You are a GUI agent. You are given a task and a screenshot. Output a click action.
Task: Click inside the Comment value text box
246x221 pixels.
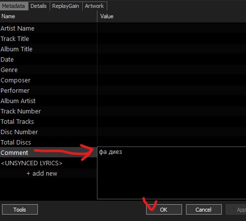(172, 173)
